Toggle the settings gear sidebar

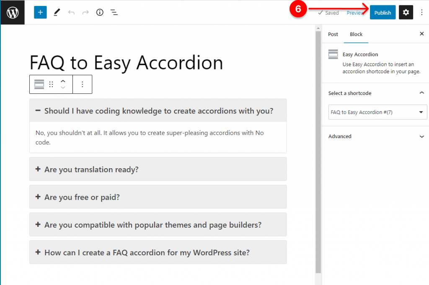[x=406, y=12]
